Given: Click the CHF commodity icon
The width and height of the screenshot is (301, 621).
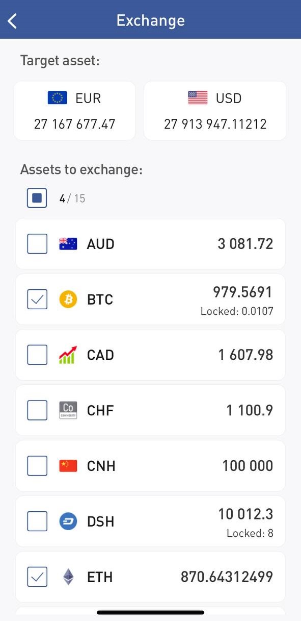Looking at the screenshot, I should point(68,410).
